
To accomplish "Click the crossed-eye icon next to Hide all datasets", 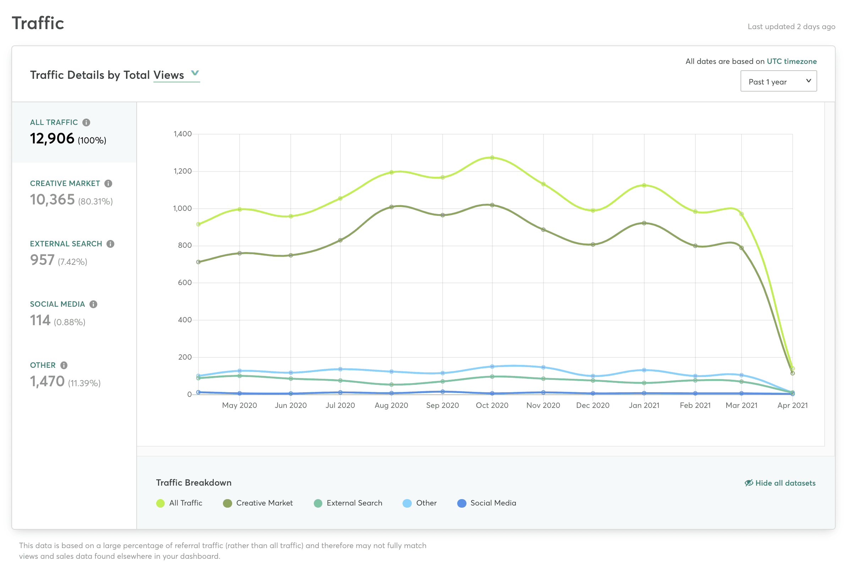I will click(x=749, y=483).
